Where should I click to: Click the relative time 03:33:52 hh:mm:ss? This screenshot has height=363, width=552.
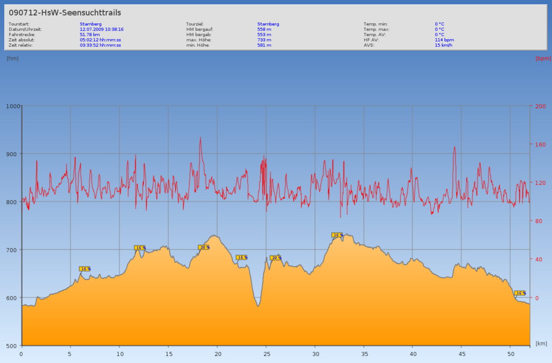(x=100, y=45)
